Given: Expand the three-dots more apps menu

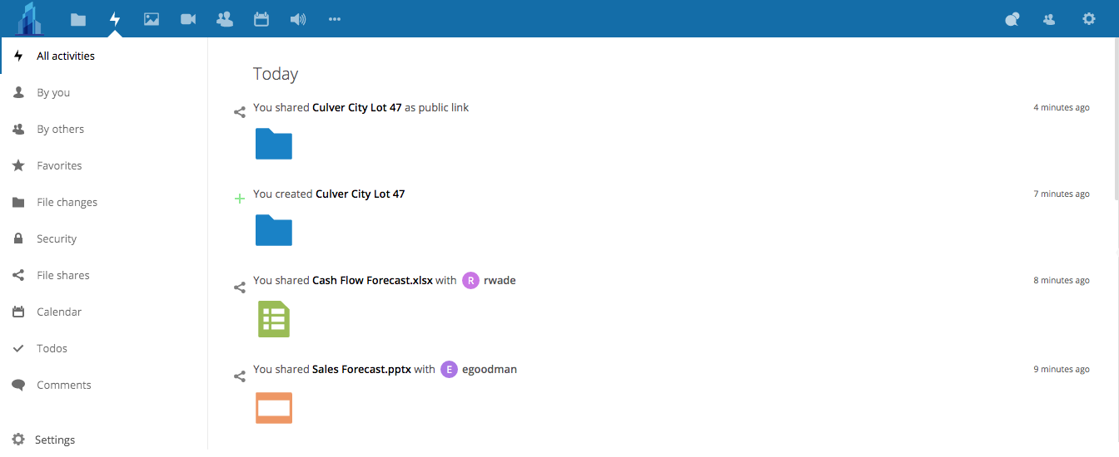Looking at the screenshot, I should (335, 19).
